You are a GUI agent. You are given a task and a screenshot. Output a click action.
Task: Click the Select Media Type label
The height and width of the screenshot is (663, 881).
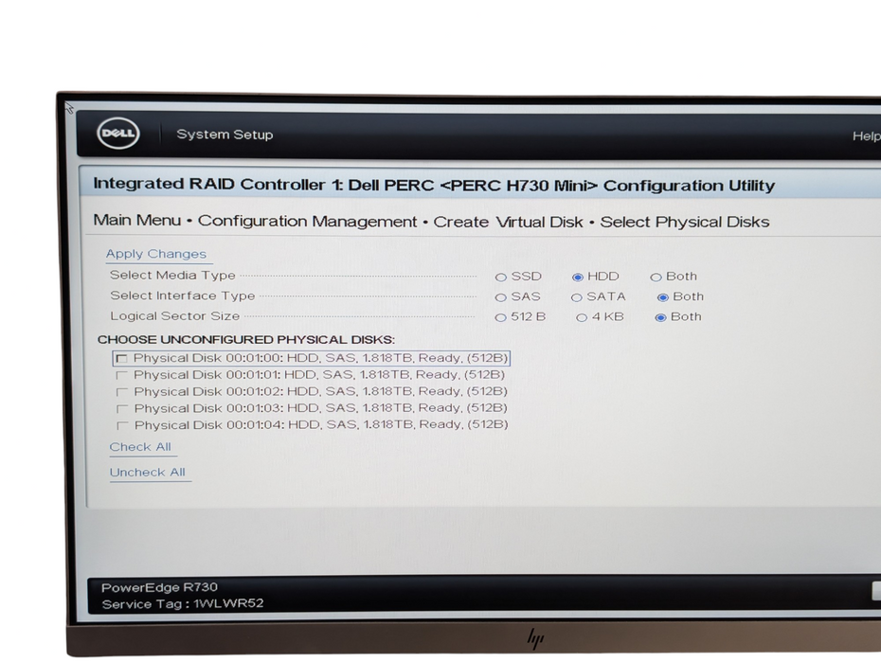[172, 276]
